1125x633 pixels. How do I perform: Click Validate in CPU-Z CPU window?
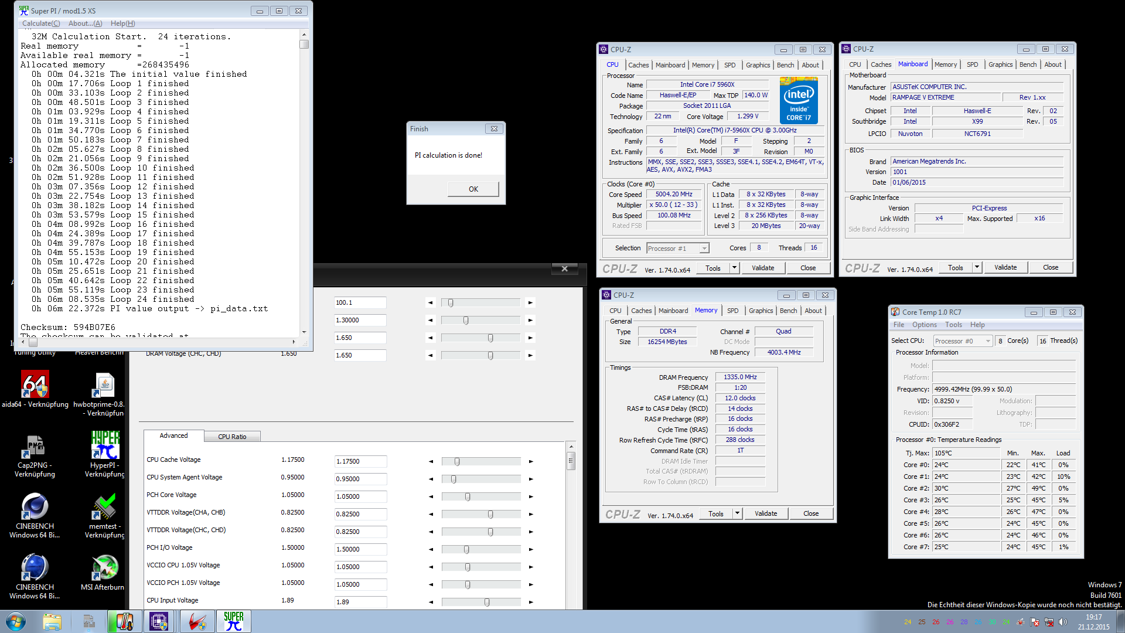click(x=762, y=268)
